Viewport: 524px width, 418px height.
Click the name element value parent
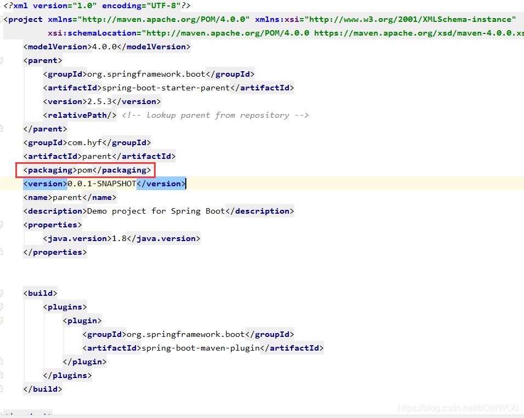point(67,197)
